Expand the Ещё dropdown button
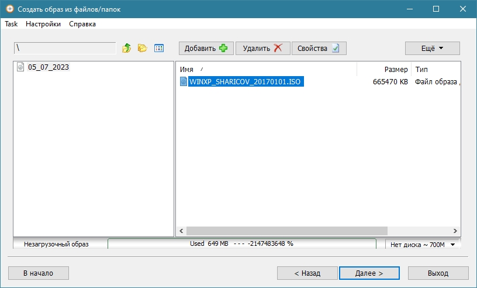Image resolution: width=477 pixels, height=288 pixels. [432, 48]
